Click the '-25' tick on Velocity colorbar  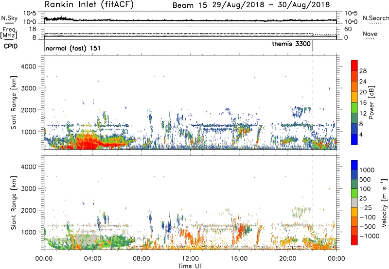[367, 207]
